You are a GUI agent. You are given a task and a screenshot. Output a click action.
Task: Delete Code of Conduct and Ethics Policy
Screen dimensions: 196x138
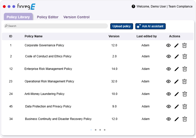[x=185, y=56]
